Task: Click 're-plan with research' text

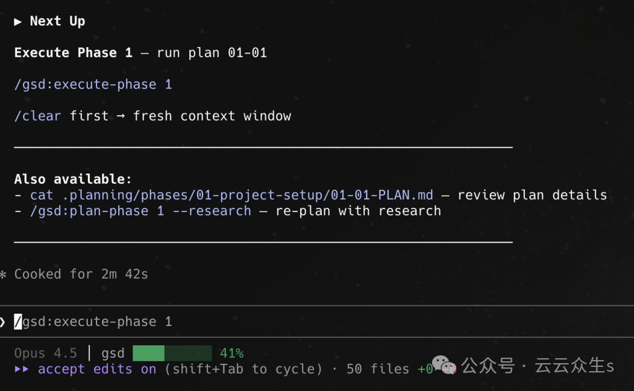Action: point(358,211)
